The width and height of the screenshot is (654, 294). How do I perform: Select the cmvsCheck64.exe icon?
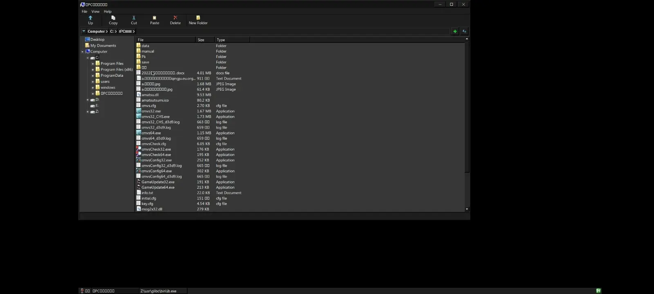139,154
